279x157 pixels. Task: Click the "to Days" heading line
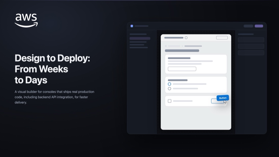[31, 80]
